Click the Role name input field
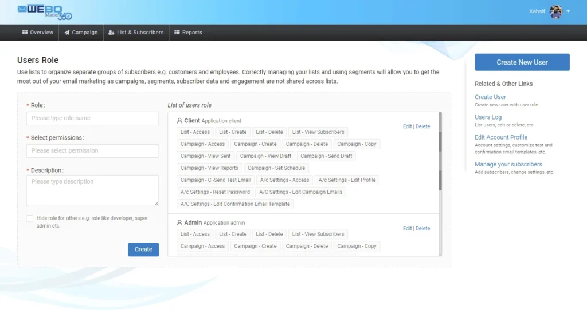 pyautogui.click(x=92, y=118)
